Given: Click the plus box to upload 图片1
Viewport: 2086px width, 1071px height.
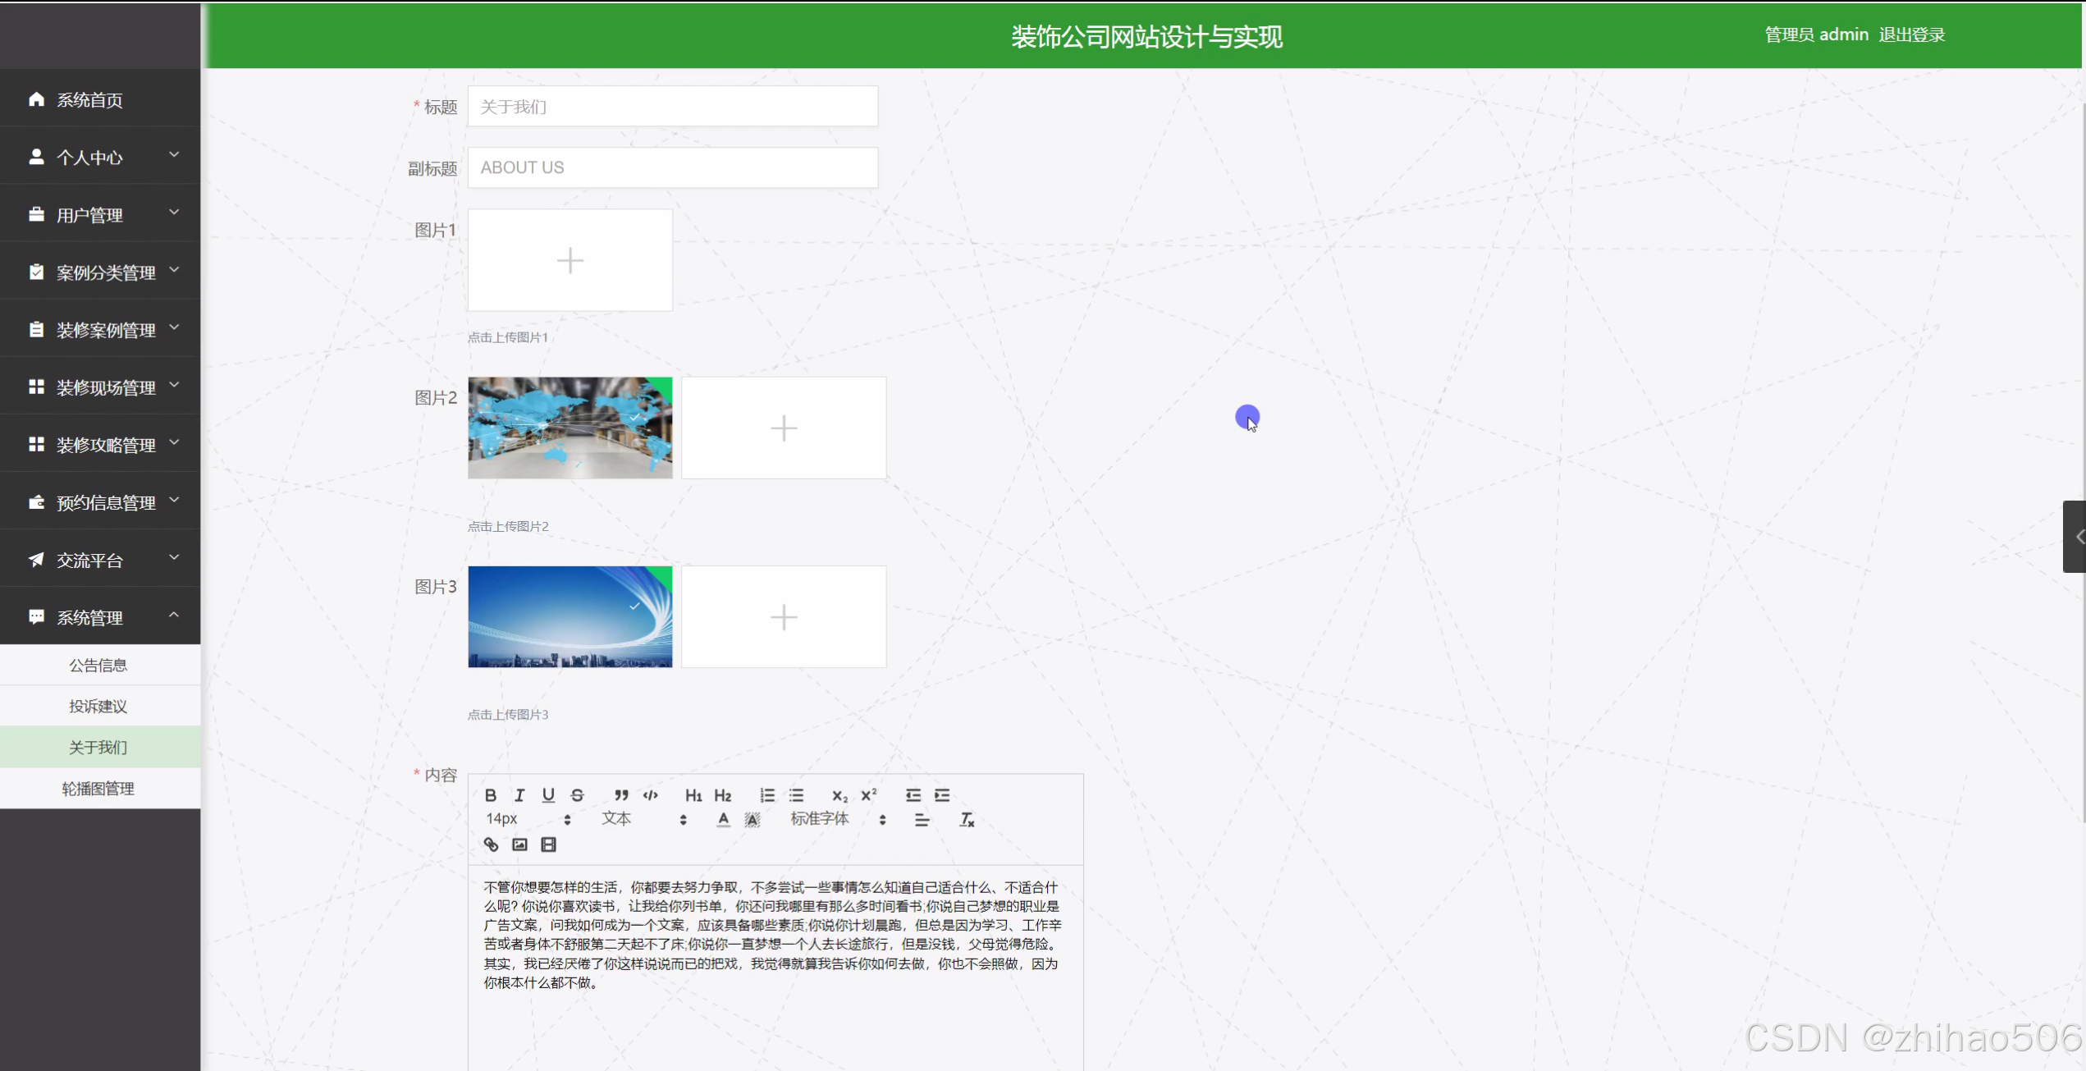Looking at the screenshot, I should 570,261.
